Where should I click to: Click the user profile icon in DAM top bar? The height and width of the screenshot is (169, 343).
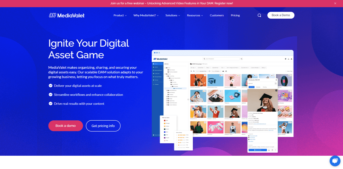click(x=291, y=59)
